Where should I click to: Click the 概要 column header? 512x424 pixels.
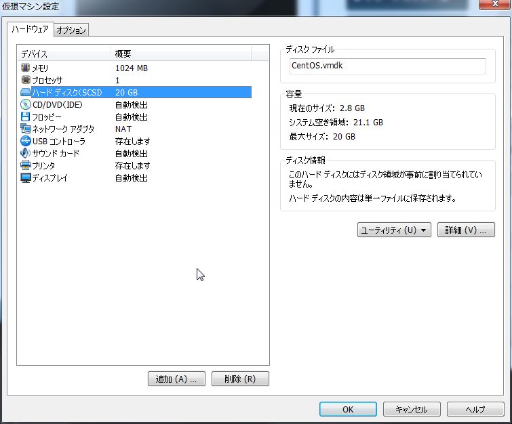pos(181,54)
